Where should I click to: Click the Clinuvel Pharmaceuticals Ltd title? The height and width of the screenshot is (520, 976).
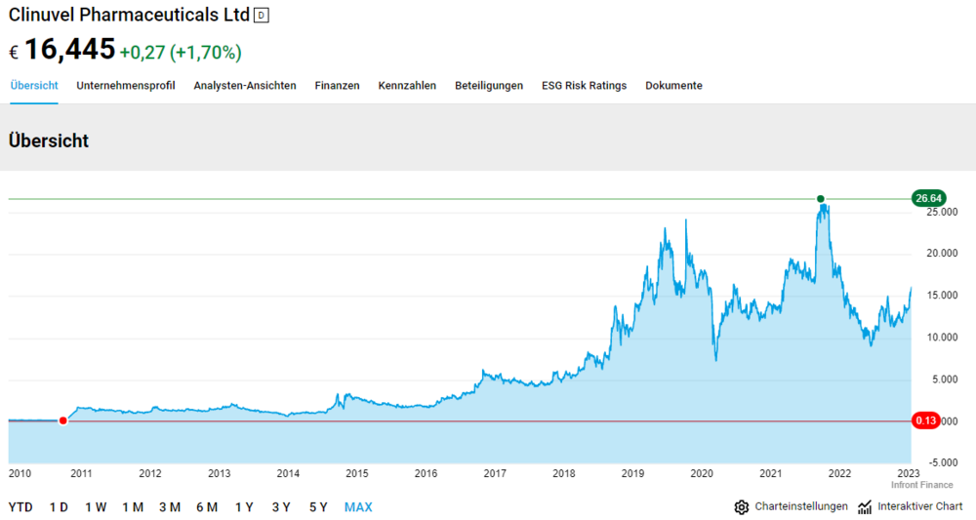point(129,15)
